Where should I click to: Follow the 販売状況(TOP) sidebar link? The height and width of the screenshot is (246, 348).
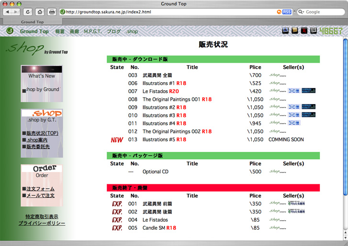click(43, 133)
